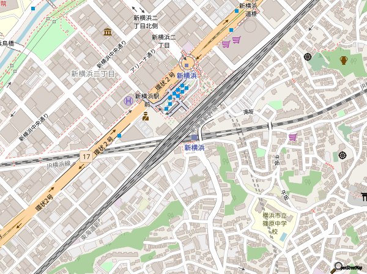Screen dimensions: 367x274
Task: Click the railway station square above lower 新横浜
Action: [194, 138]
